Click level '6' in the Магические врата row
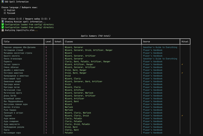 pos(46,93)
